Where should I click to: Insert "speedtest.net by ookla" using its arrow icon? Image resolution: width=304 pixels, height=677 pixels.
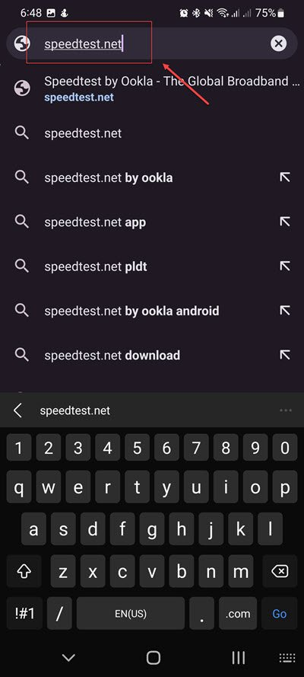285,177
